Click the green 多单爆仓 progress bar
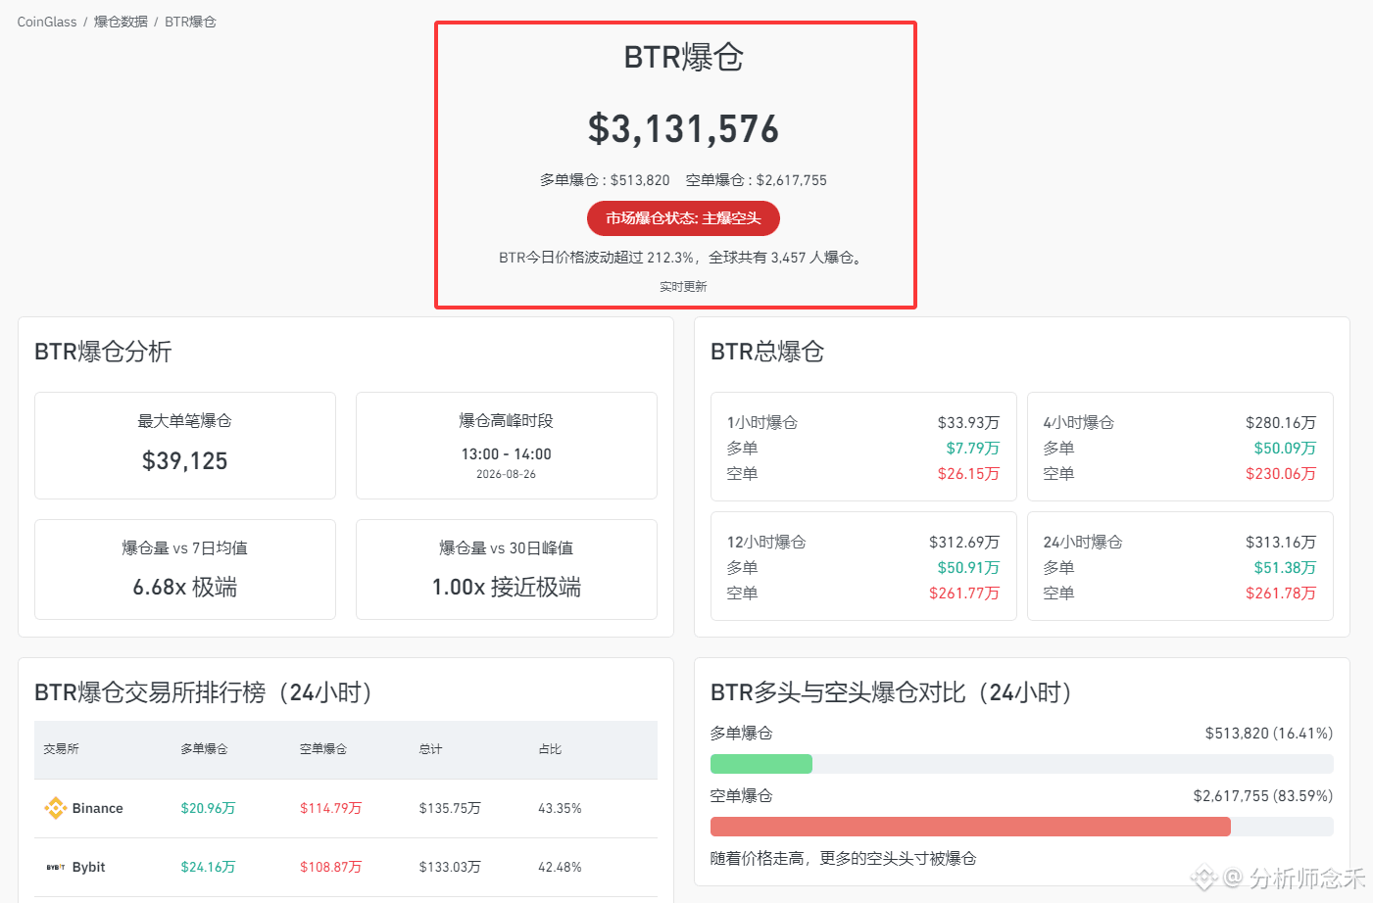The width and height of the screenshot is (1373, 903). click(761, 764)
